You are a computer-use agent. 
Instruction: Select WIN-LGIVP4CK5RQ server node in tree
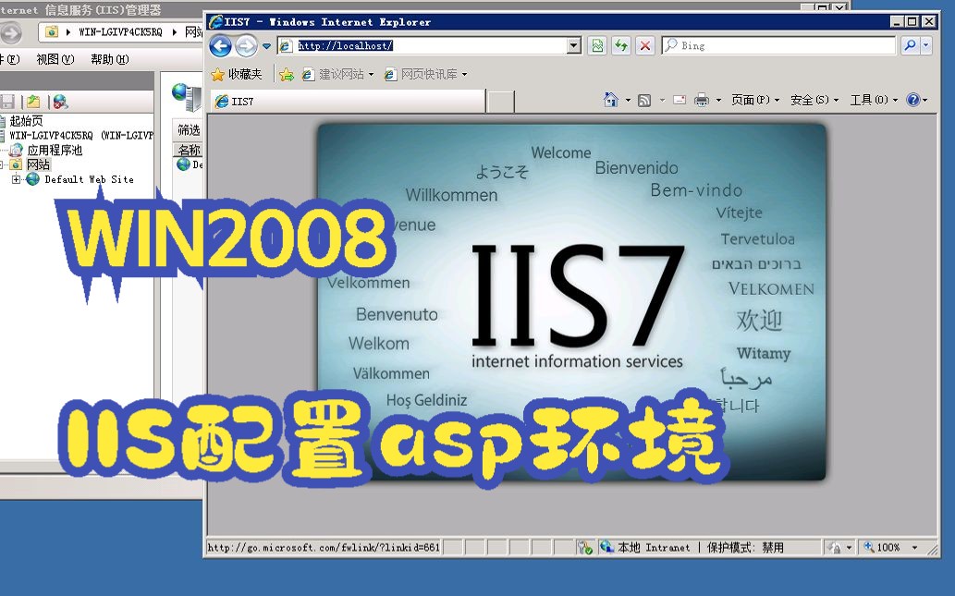pyautogui.click(x=80, y=135)
